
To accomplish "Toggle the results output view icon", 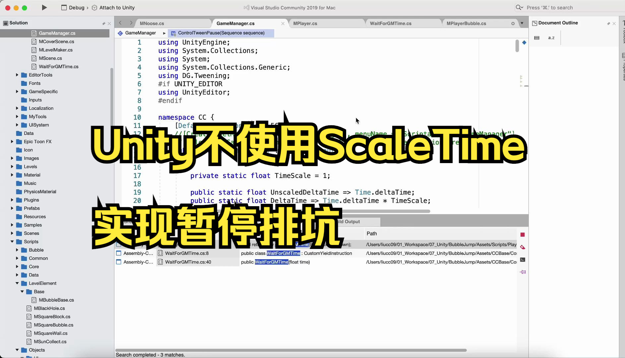I will click(x=523, y=260).
